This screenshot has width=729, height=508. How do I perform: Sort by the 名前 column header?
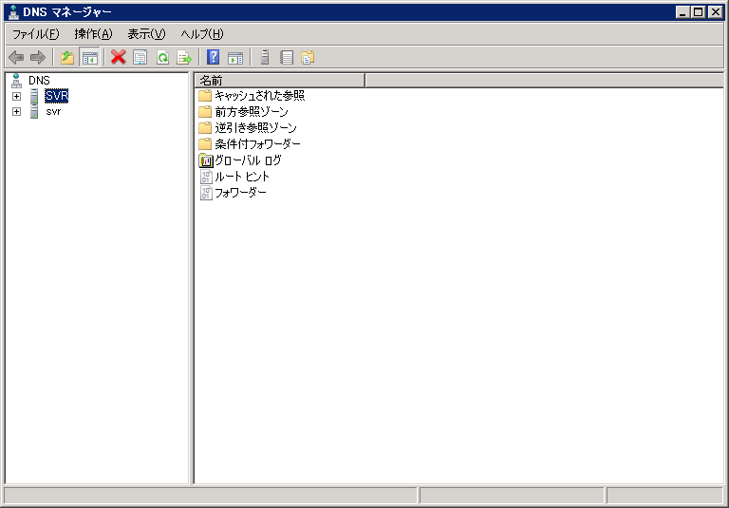click(x=279, y=81)
